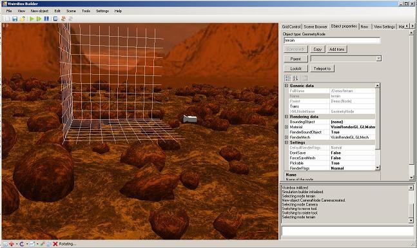
Task: Click the greyed-out icon at toolbar end
Action: 71,19
